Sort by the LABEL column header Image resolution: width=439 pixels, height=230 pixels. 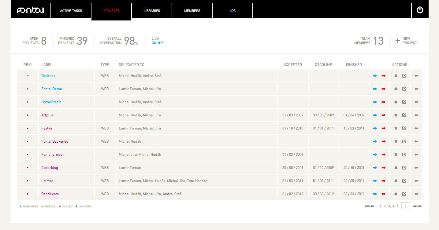47,65
